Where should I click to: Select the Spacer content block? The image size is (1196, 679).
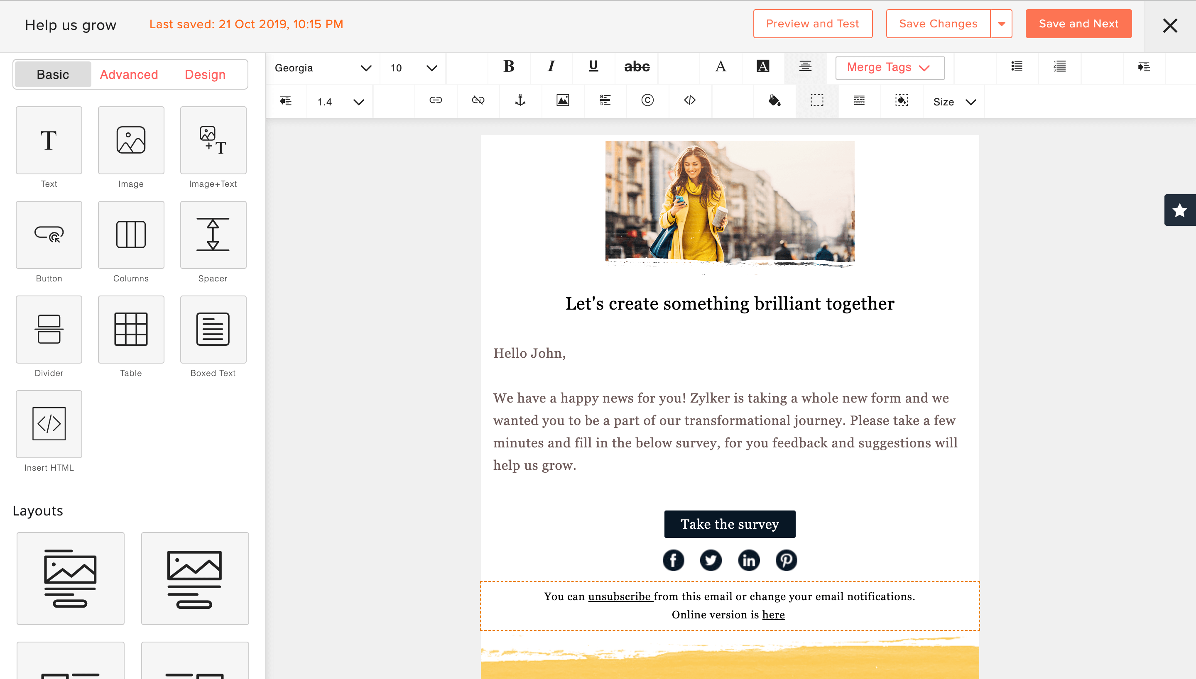click(x=213, y=235)
